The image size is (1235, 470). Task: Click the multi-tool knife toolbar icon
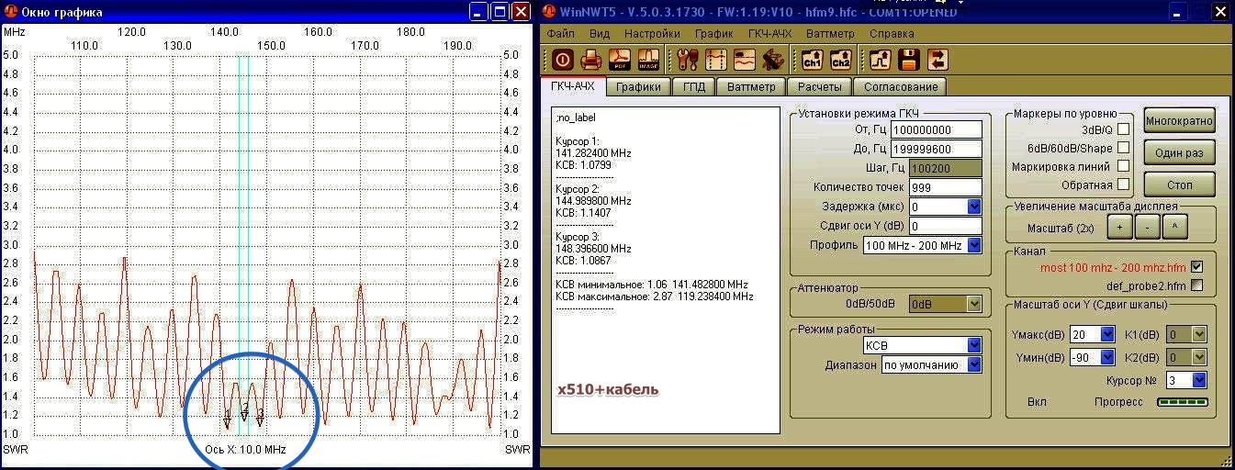(x=773, y=60)
